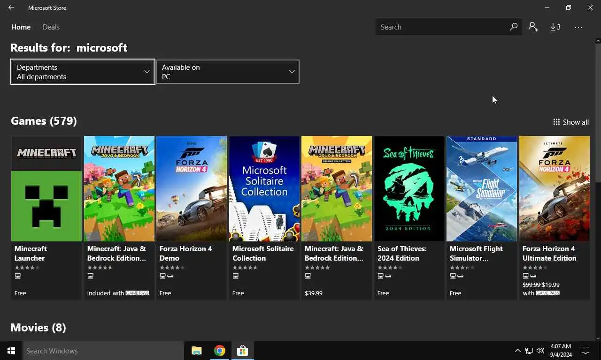Image resolution: width=601 pixels, height=360 pixels.
Task: Click the Minecraft Launcher title text
Action: 31,253
